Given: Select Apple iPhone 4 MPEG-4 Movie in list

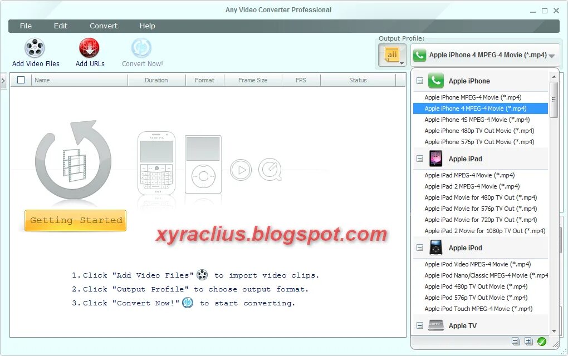Looking at the screenshot, I should tap(481, 108).
